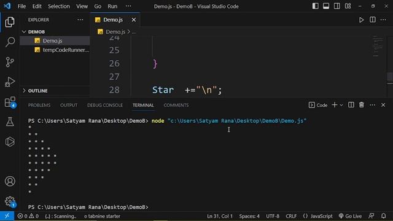Open the new terminal launch profile dropdown
The width and height of the screenshot is (393, 221).
[341, 105]
